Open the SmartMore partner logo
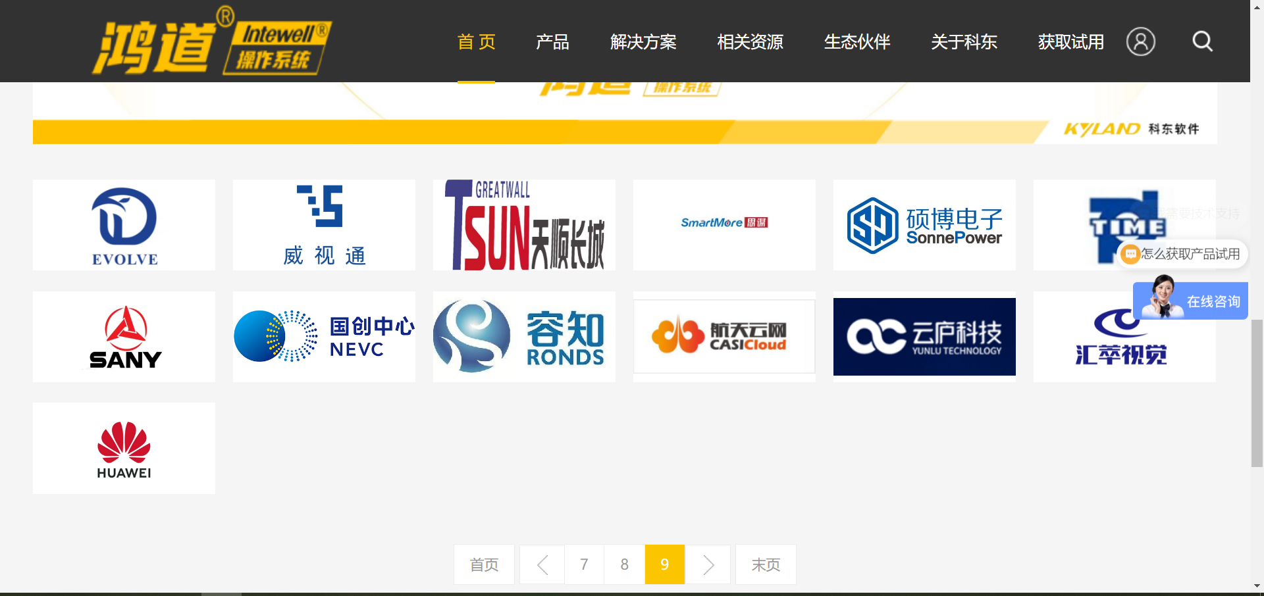 (x=724, y=225)
